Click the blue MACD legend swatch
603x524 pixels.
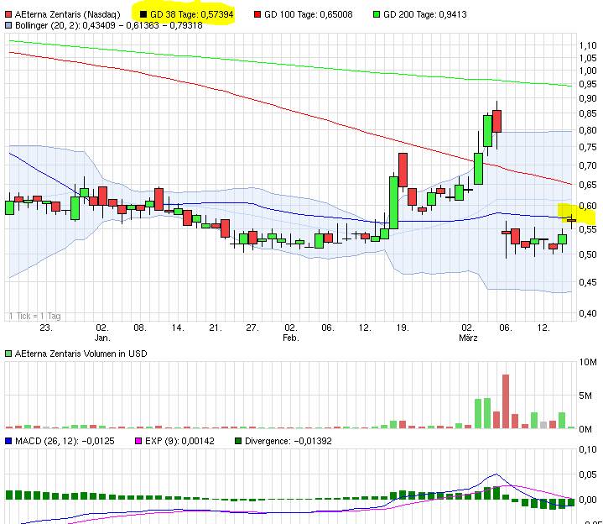pyautogui.click(x=8, y=441)
